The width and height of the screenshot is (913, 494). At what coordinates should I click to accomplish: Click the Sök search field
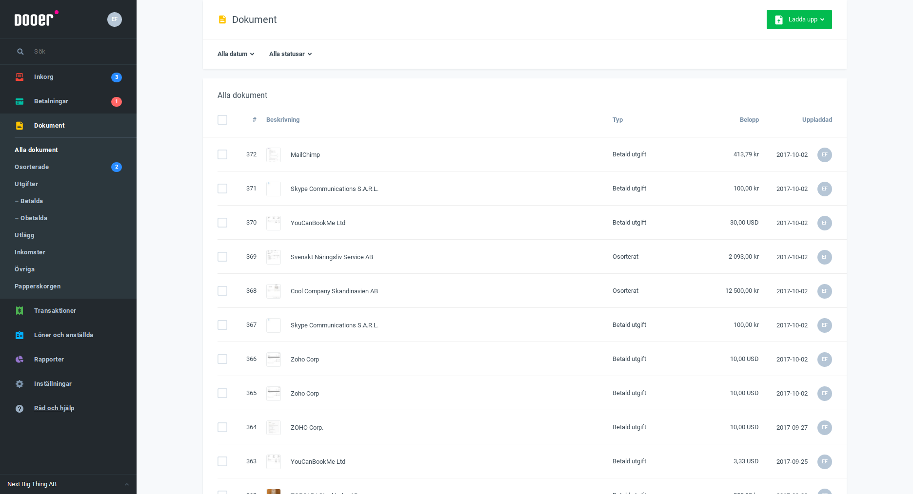pos(73,52)
